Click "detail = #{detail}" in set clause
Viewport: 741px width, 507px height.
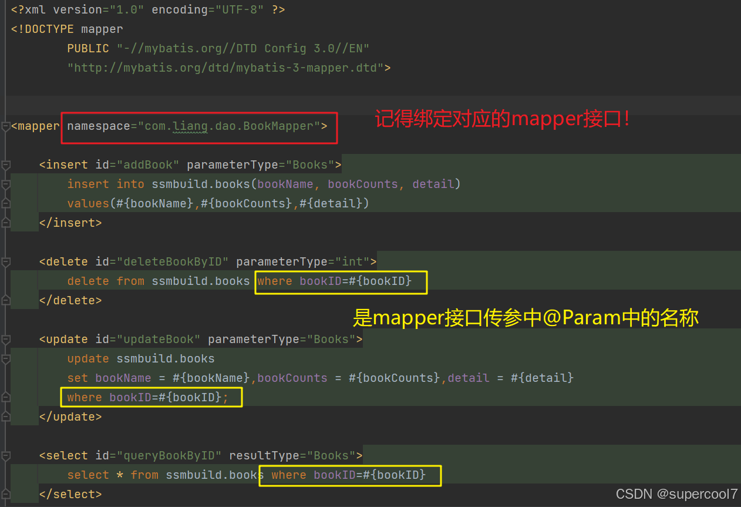[511, 378]
